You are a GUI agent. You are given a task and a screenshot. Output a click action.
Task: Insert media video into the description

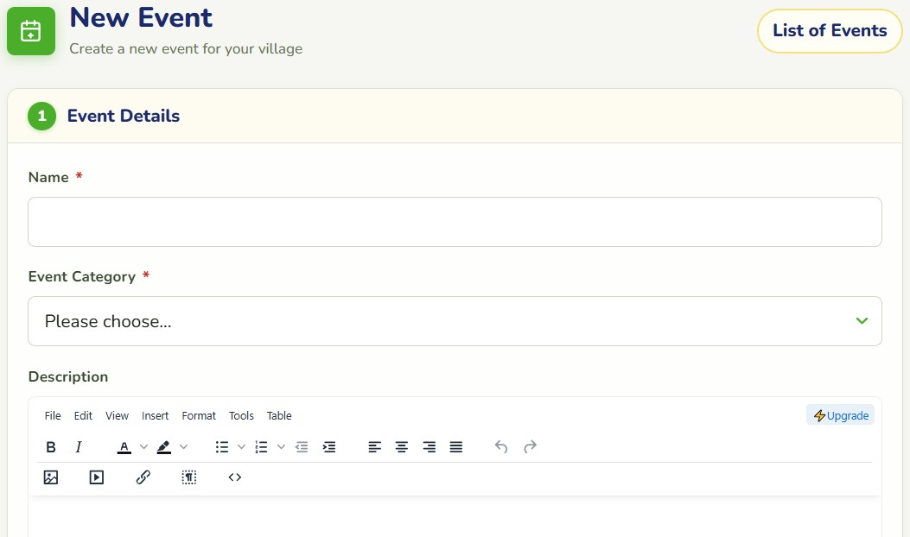point(96,477)
